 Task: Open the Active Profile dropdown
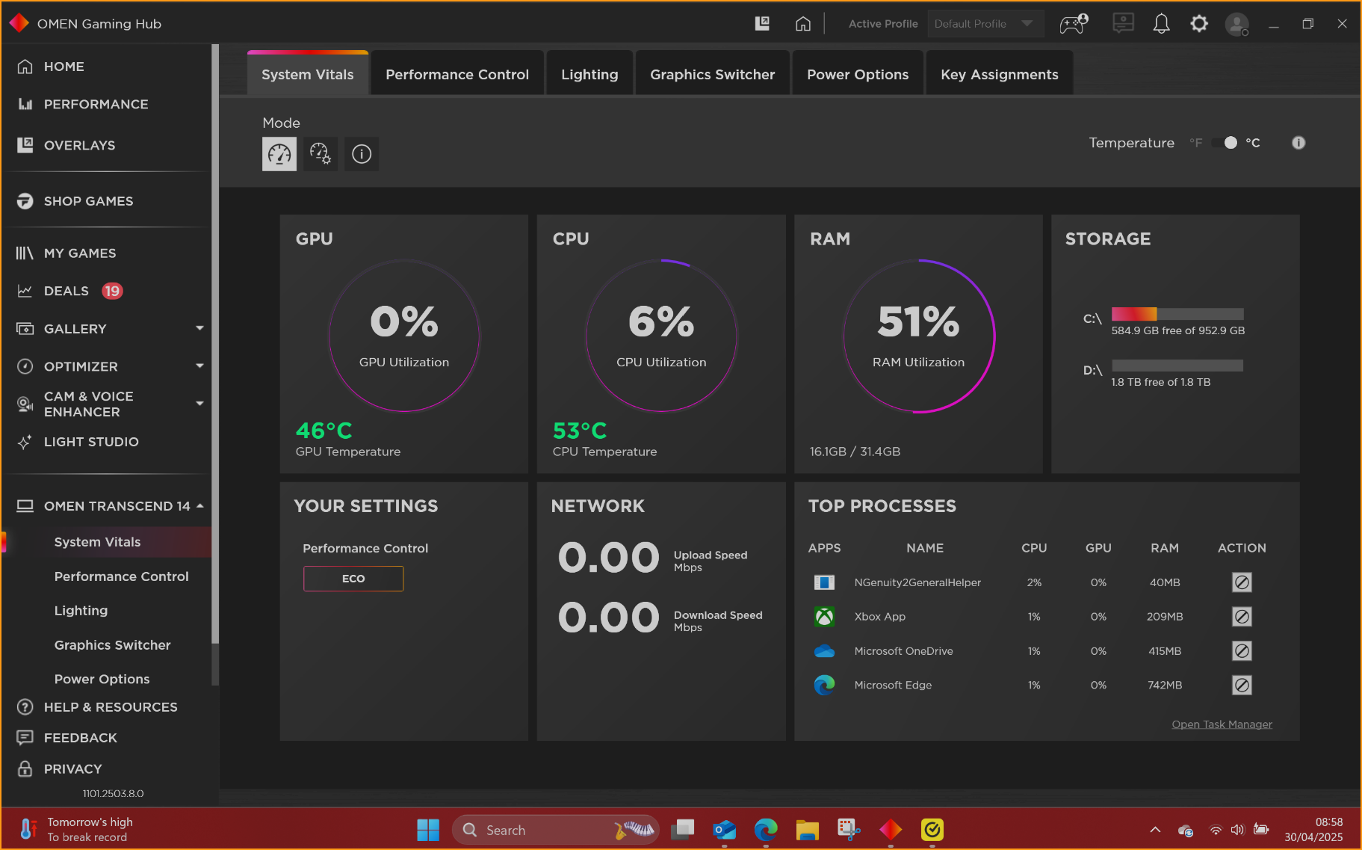[x=985, y=24]
